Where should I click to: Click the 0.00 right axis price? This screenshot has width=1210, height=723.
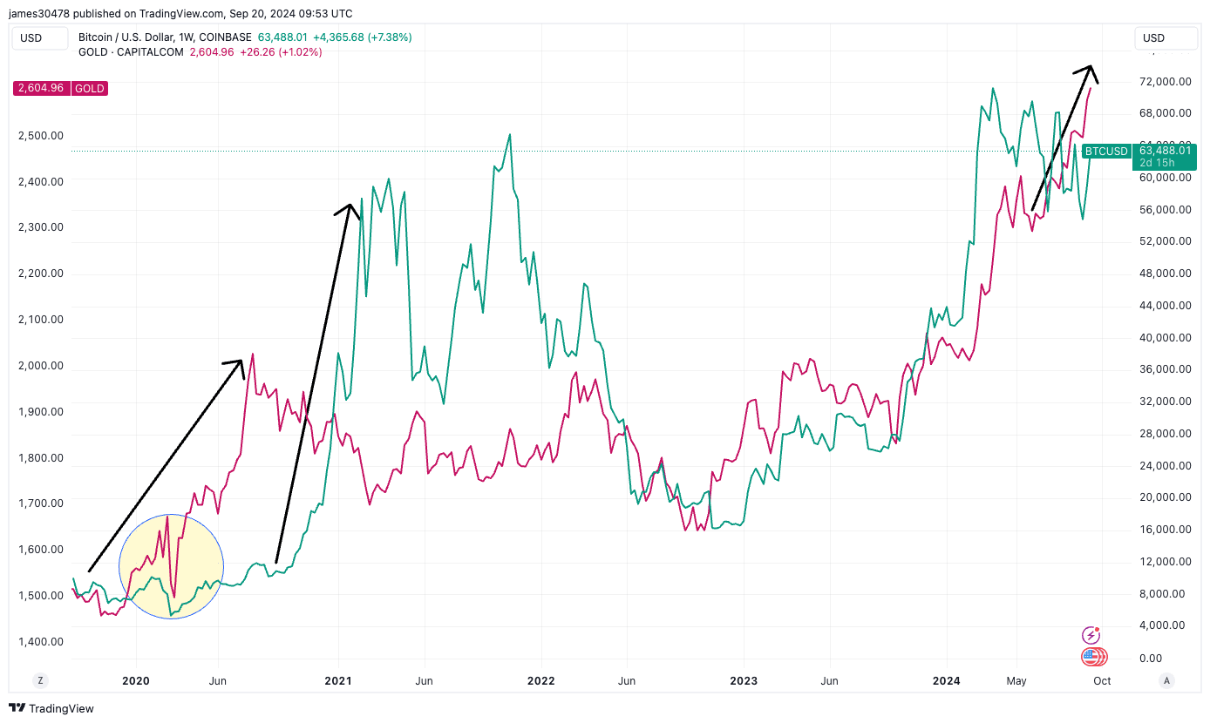1150,658
